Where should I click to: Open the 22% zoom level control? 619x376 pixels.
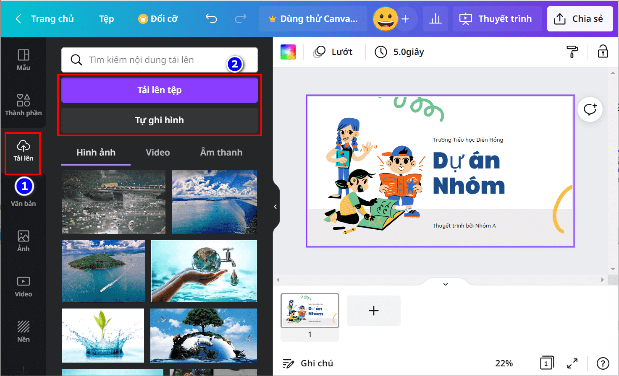click(504, 363)
